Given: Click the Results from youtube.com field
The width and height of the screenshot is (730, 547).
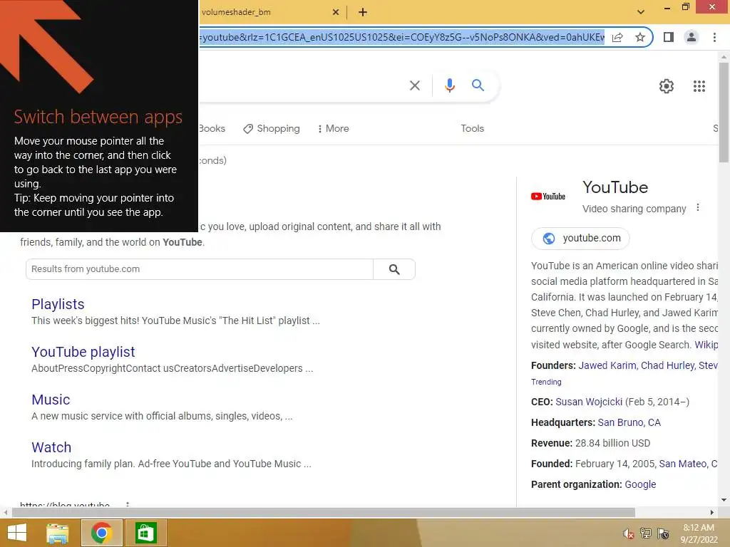Looking at the screenshot, I should [200, 269].
